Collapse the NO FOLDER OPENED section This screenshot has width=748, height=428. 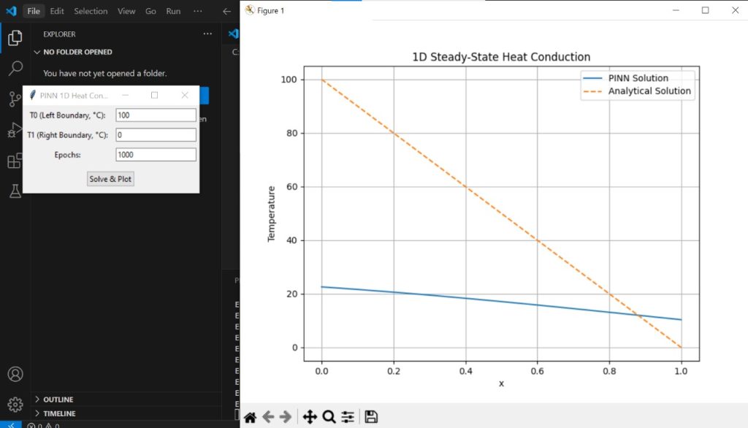pos(77,53)
